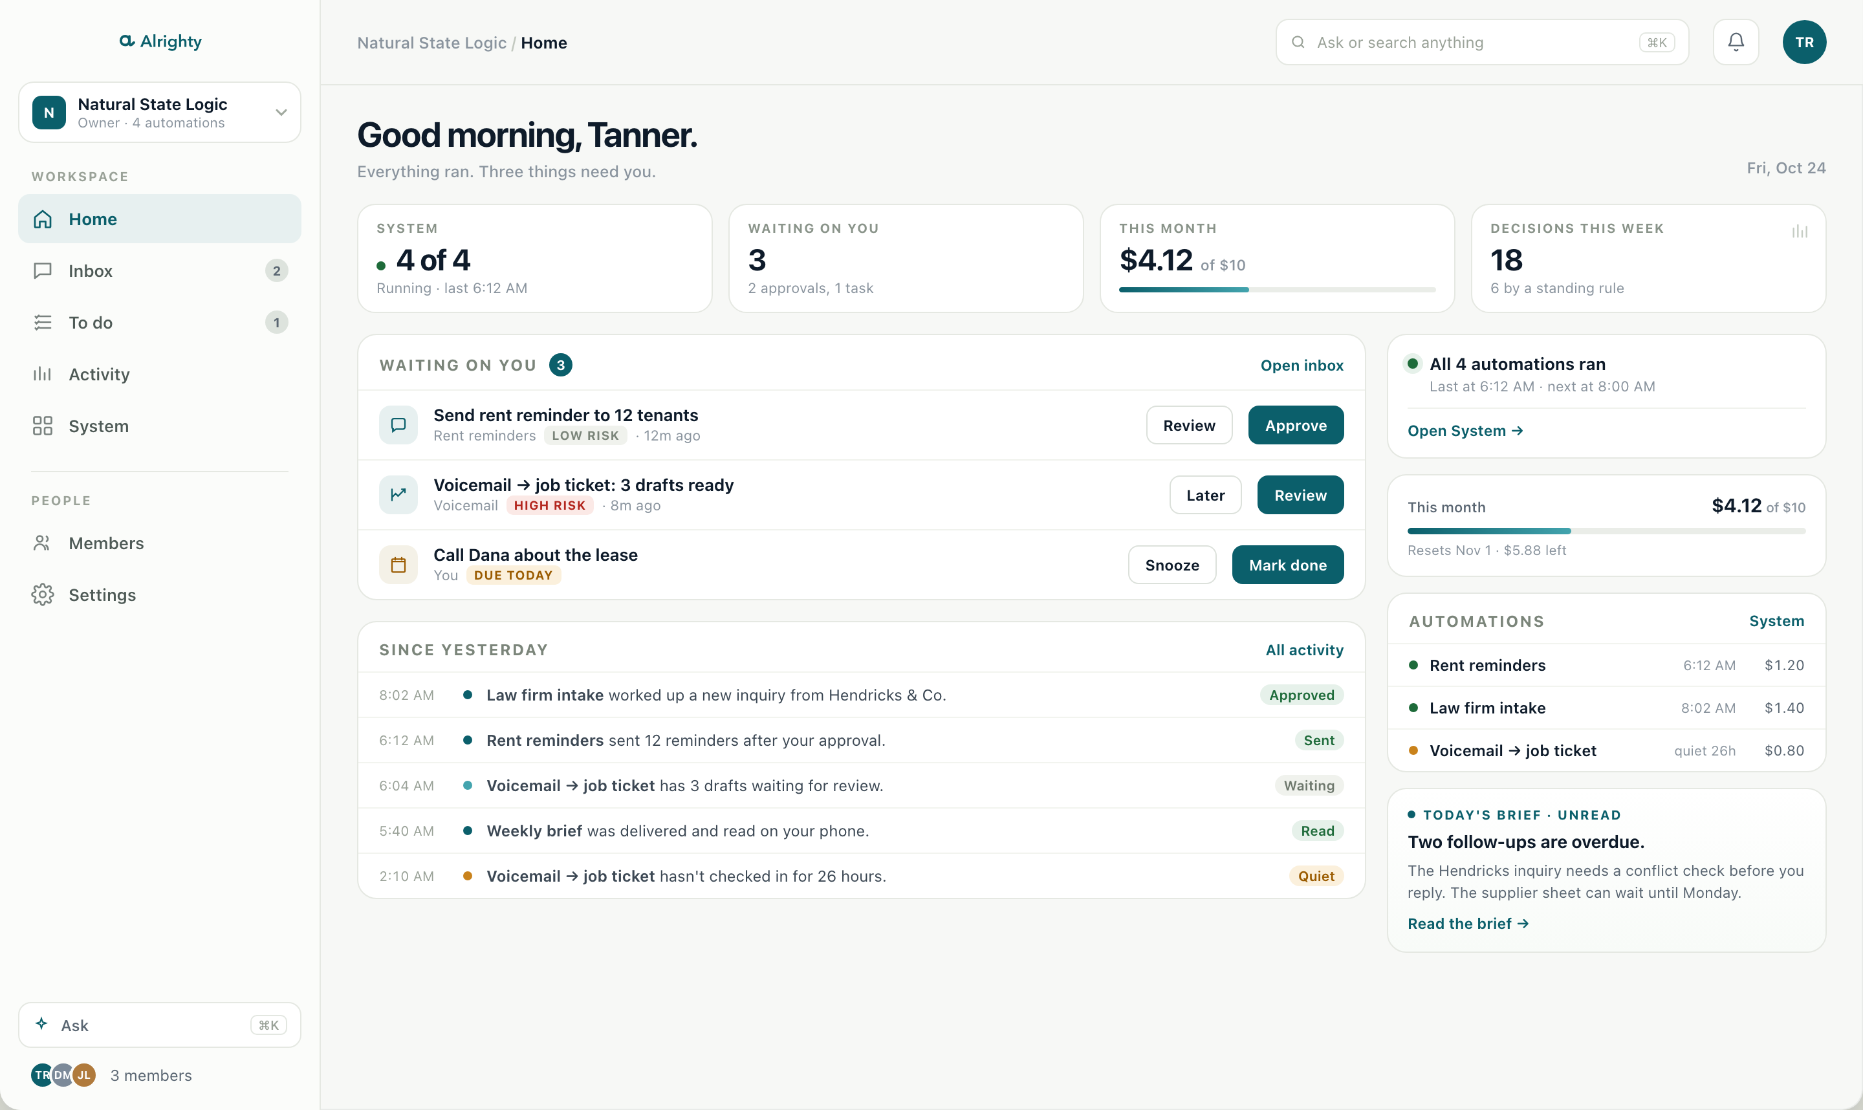Click the bar chart icon in Decisions card
The image size is (1863, 1110).
(1799, 231)
